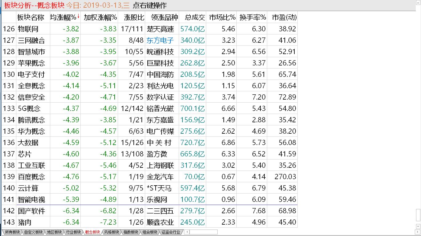The image size is (421, 236).
Task: Click the red sort arrow in 均涨幅% header
Action: pos(78,16)
